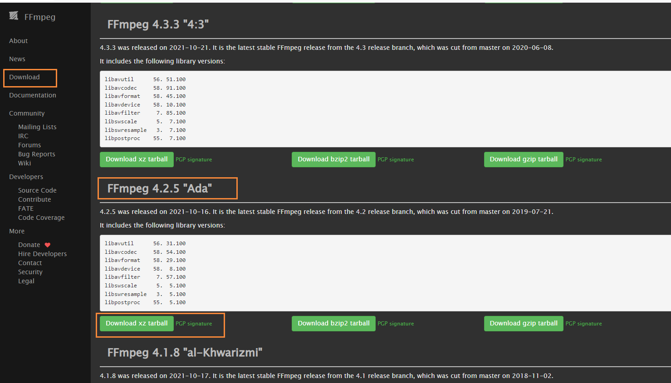This screenshot has height=383, width=671.
Task: Download gzip tarball for FFmpeg 4.2.5
Action: pos(524,324)
